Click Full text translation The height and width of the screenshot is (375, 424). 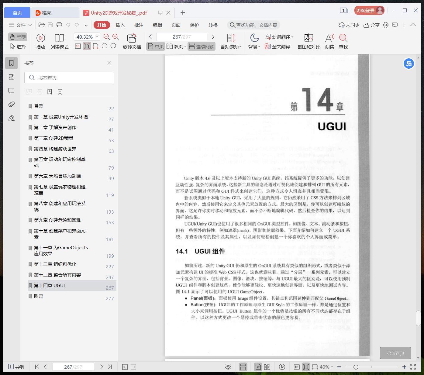277,46
